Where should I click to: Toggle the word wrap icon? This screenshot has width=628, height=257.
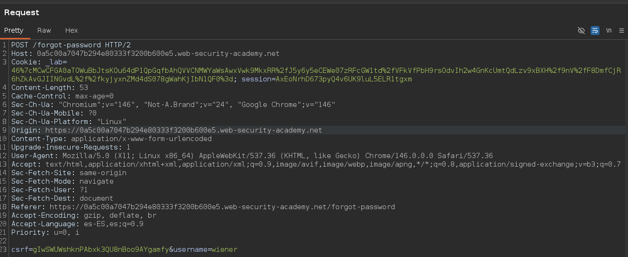(x=595, y=30)
